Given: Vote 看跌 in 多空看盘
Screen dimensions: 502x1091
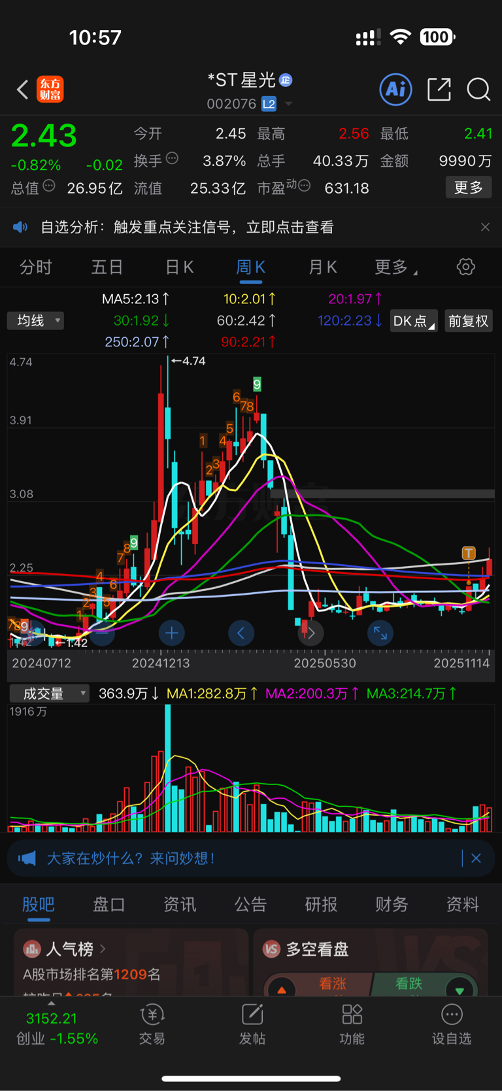Looking at the screenshot, I should pyautogui.click(x=425, y=984).
